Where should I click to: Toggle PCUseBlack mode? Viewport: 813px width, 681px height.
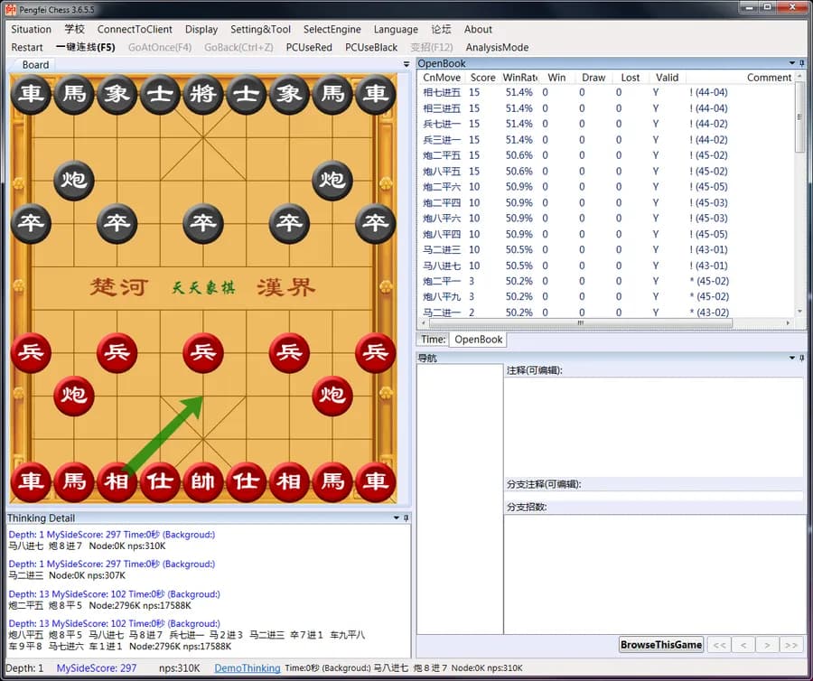[x=371, y=47]
